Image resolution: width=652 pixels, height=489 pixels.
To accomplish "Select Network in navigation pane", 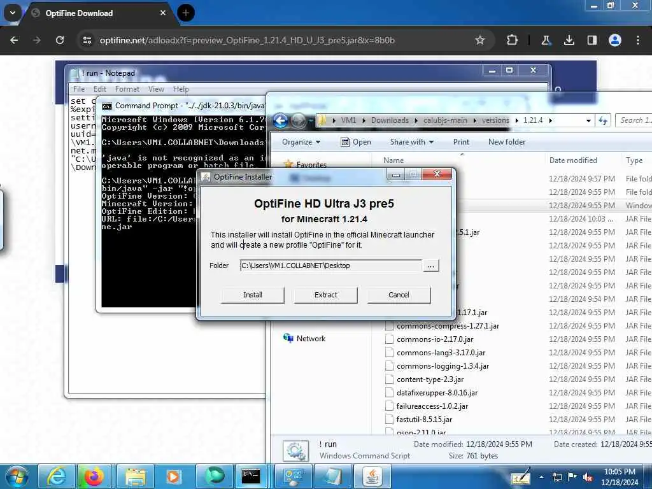I will tap(311, 339).
